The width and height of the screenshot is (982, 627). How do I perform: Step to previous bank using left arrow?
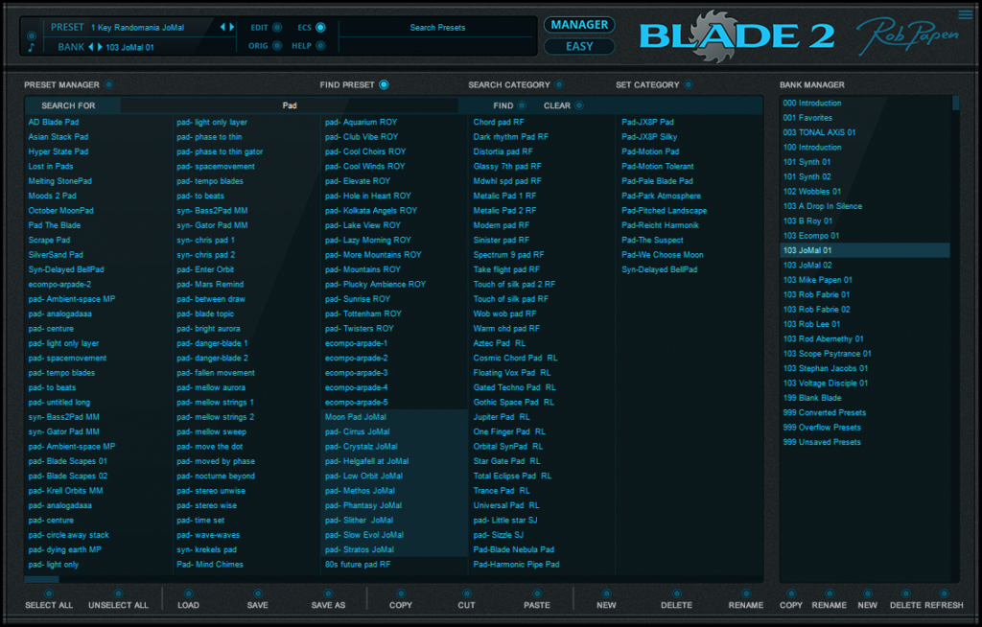[x=91, y=47]
